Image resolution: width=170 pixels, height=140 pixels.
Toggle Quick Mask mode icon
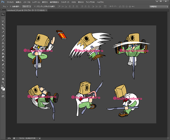click(3, 93)
